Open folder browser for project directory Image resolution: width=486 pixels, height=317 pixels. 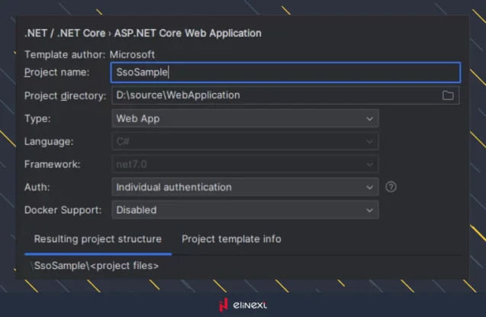[448, 95]
